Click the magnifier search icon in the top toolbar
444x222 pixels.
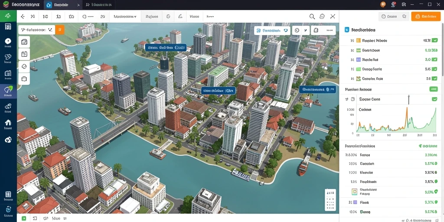(x=312, y=16)
